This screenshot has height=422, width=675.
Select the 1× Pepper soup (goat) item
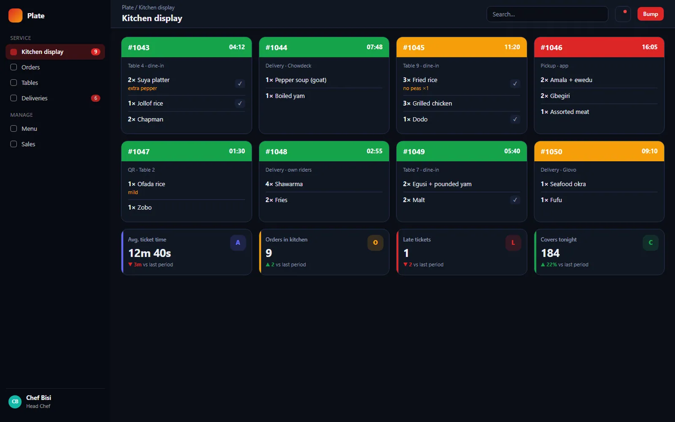(324, 80)
